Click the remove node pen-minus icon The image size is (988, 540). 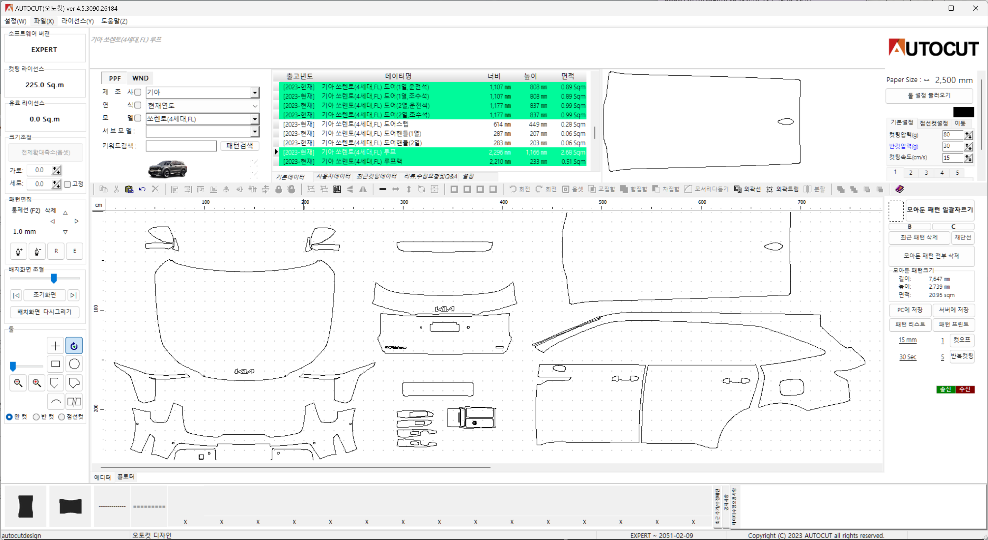coord(37,251)
